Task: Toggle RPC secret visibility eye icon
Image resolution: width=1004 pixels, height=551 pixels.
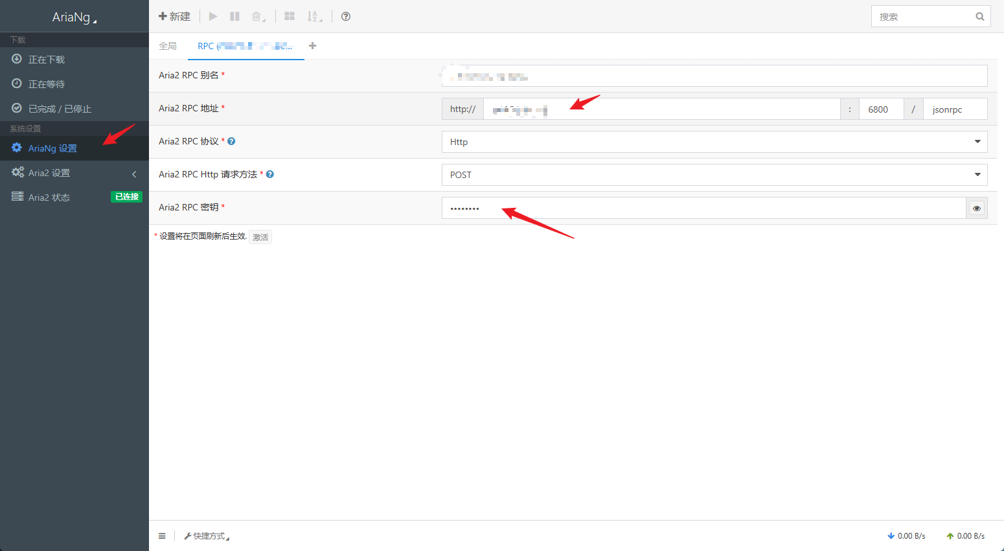Action: pyautogui.click(x=976, y=208)
